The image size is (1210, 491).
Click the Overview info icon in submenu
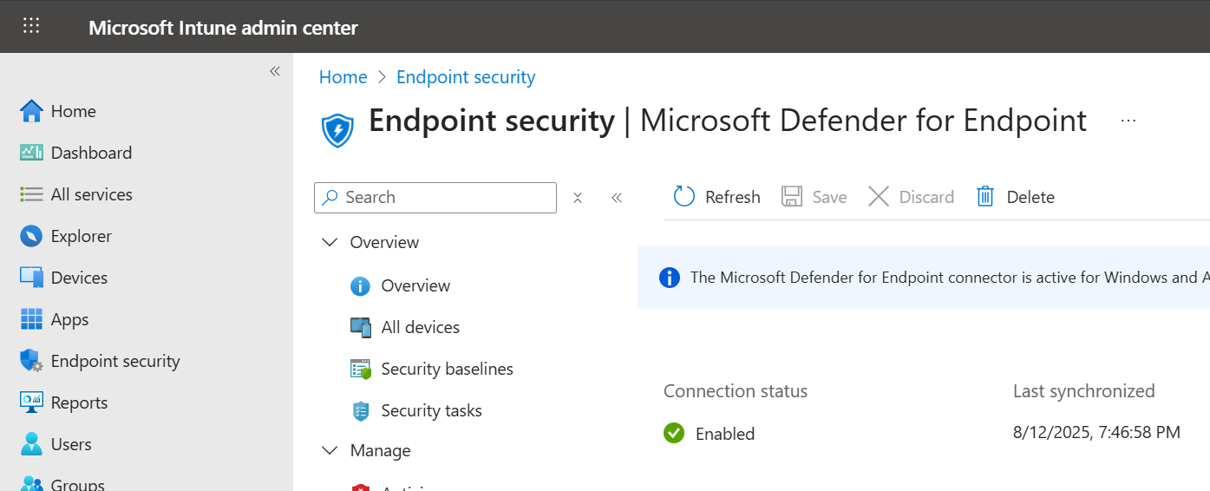(360, 285)
